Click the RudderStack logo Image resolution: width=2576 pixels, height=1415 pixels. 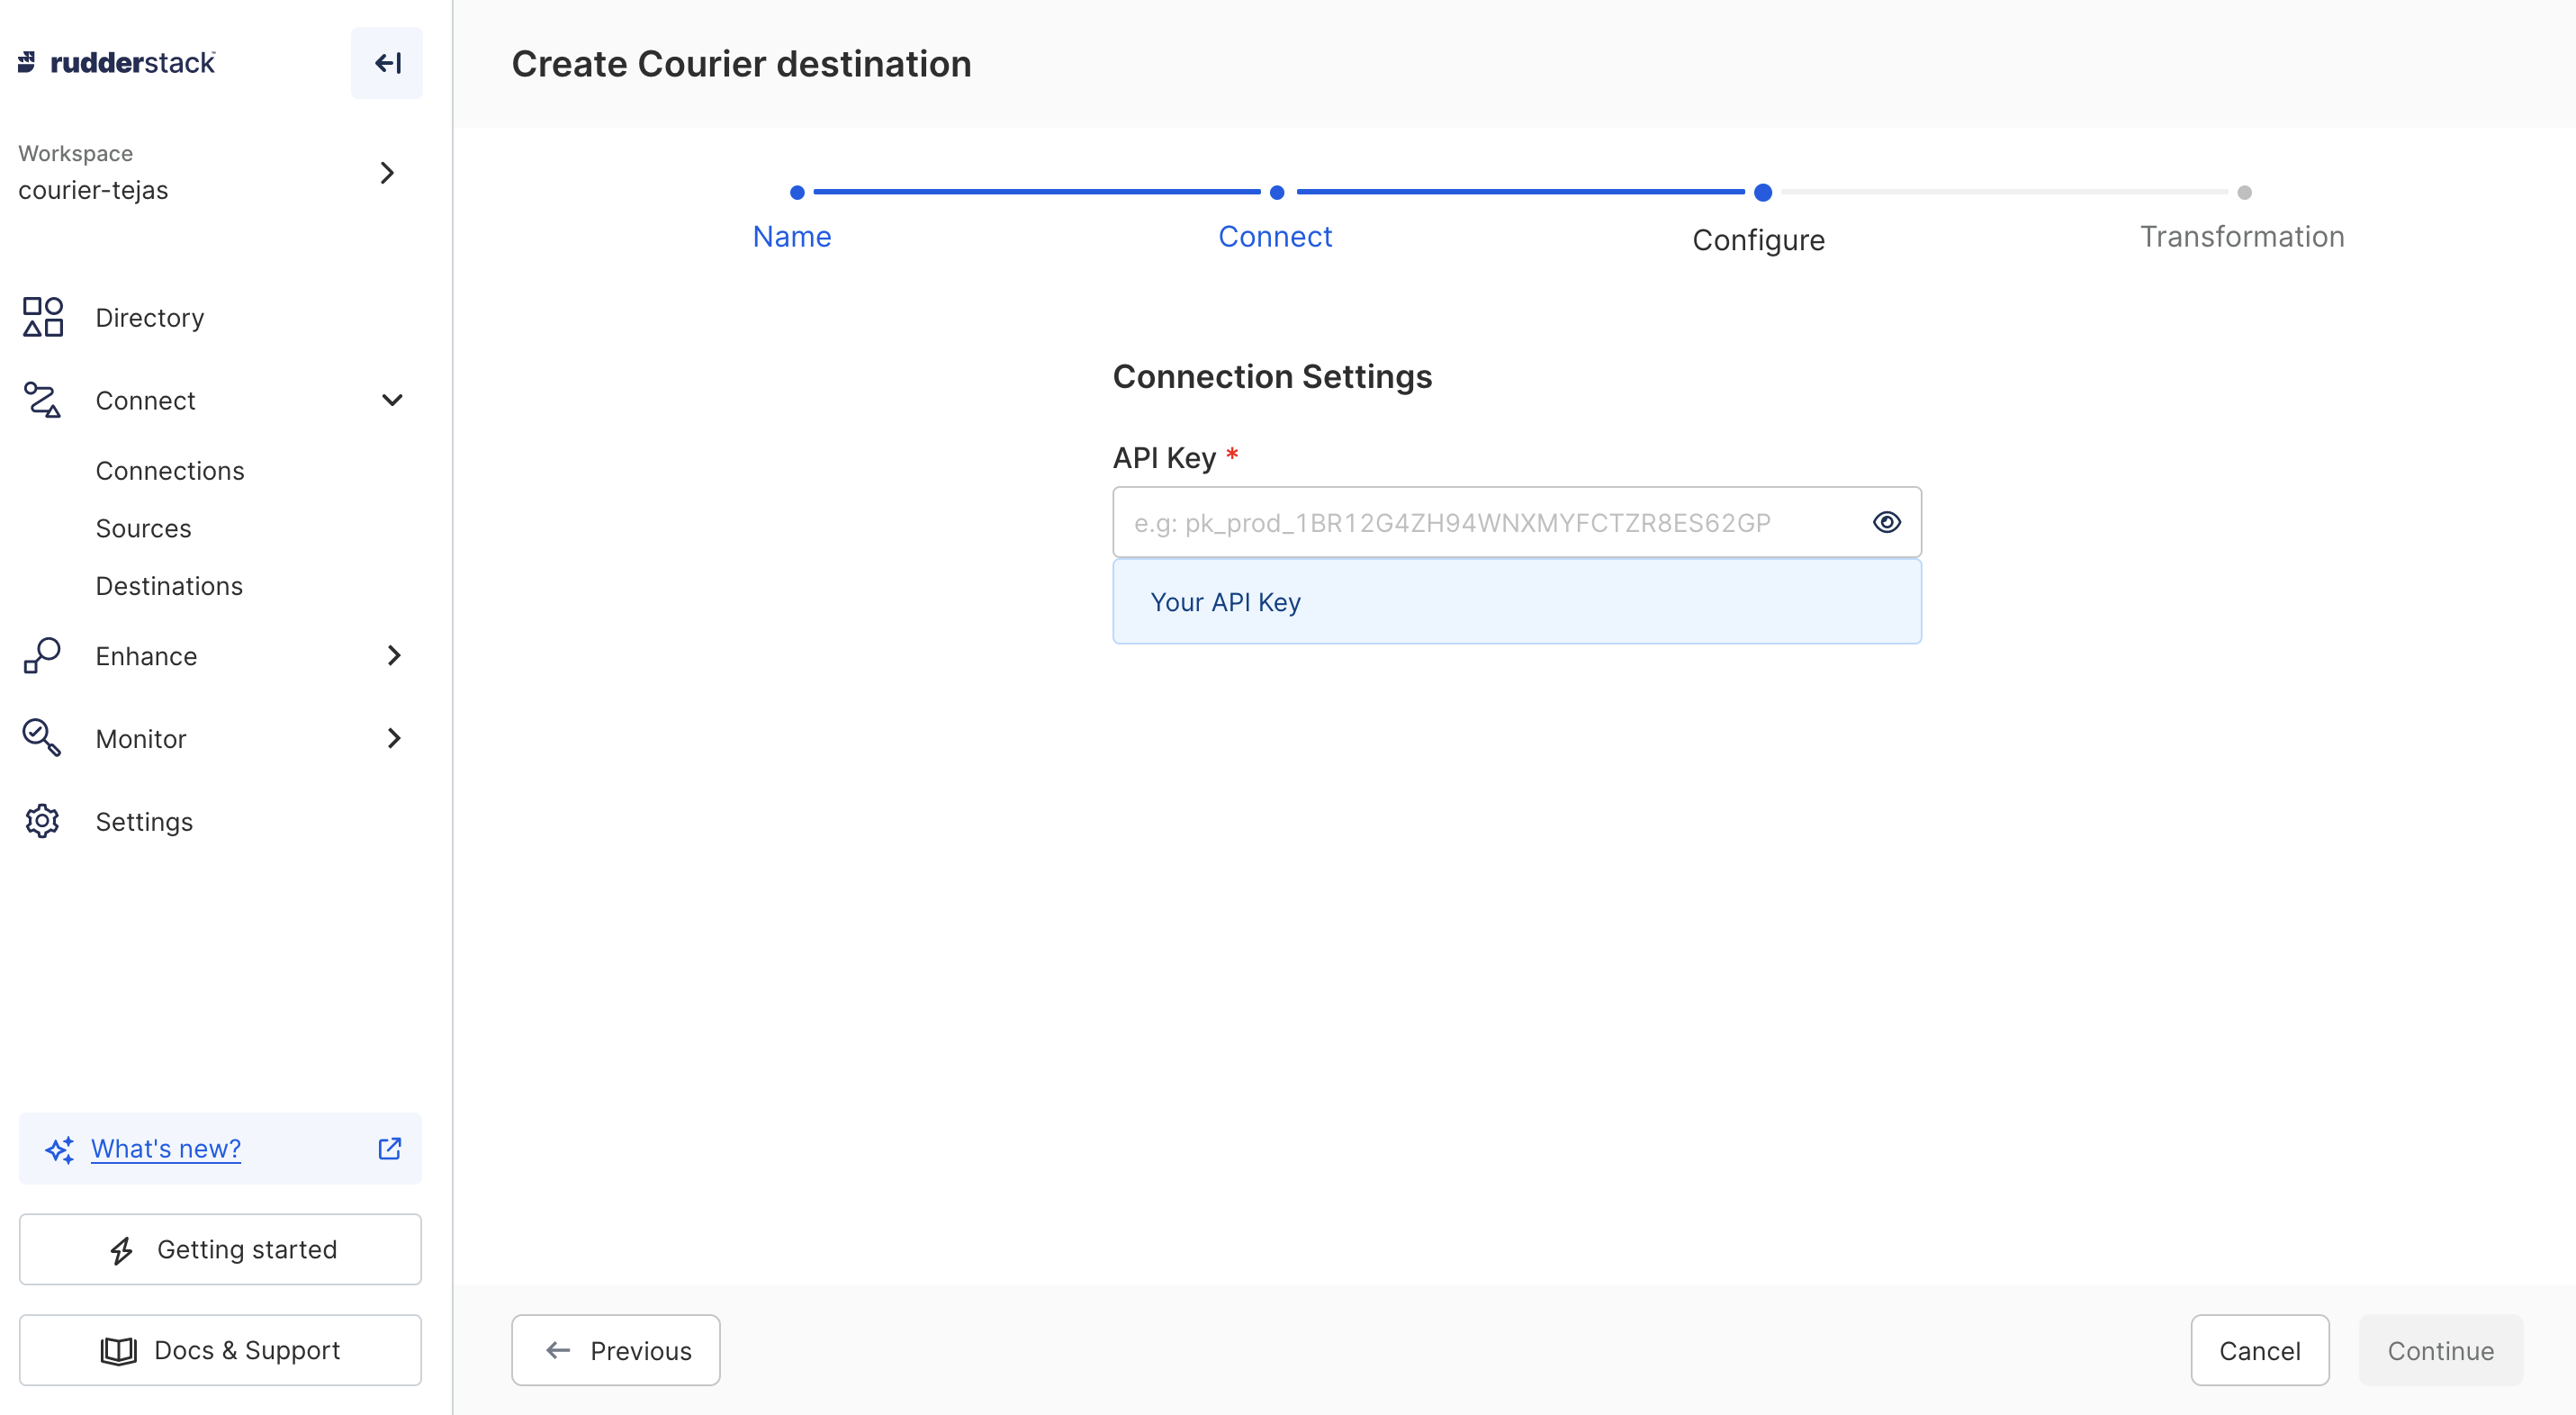point(116,62)
